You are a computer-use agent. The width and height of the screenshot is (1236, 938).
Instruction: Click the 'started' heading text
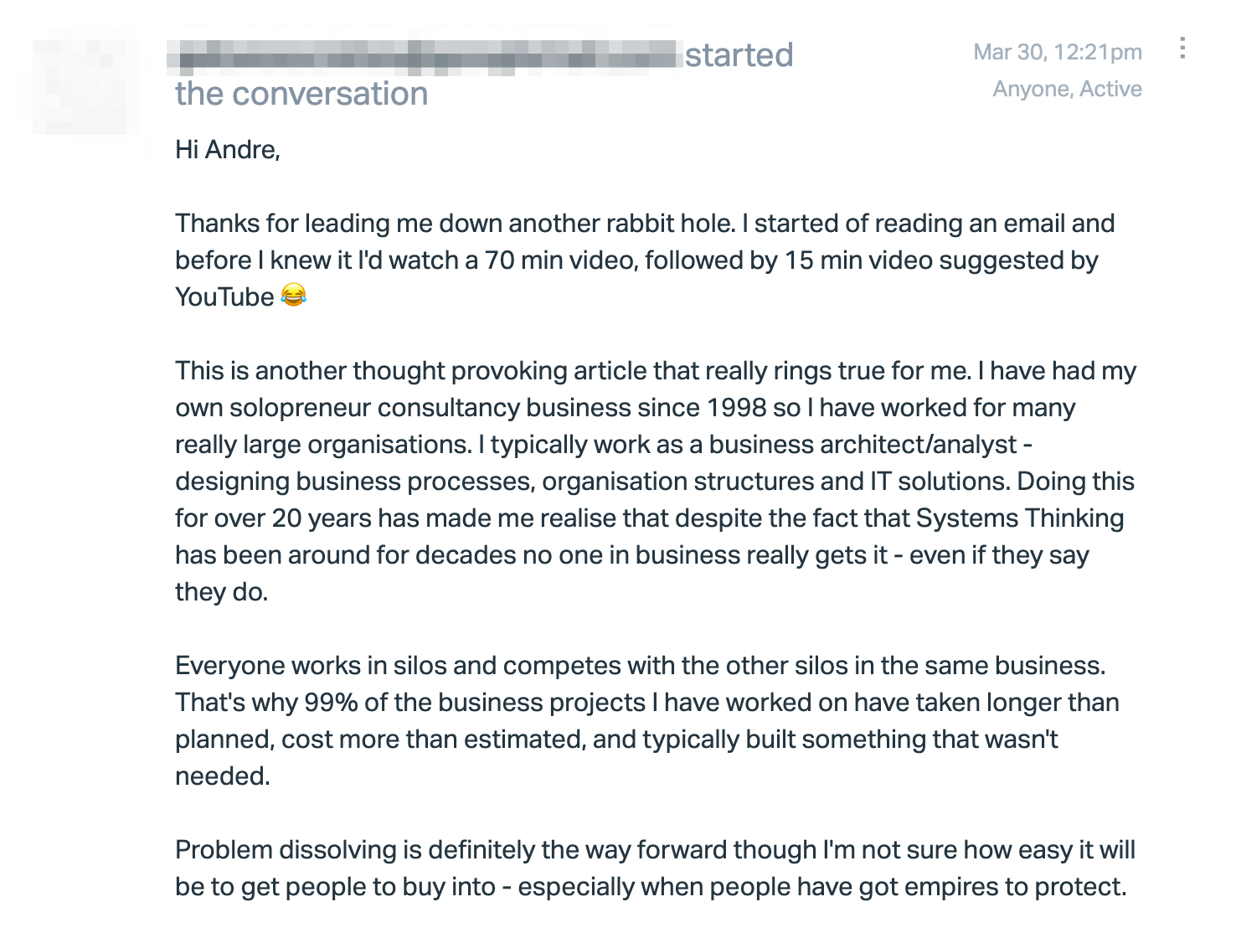[739, 55]
